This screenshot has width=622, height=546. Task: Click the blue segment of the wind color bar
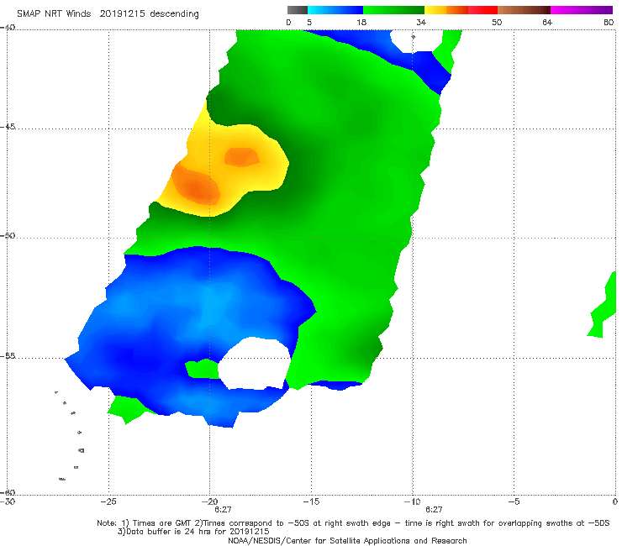[335, 10]
